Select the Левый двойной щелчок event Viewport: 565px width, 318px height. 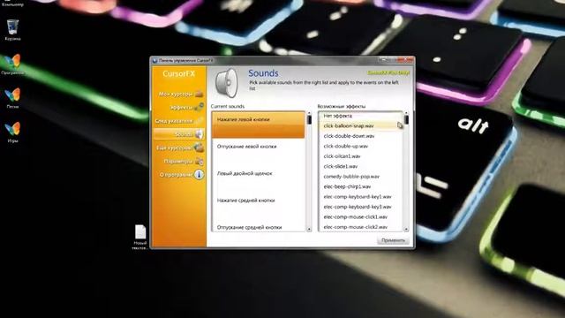[x=258, y=178]
